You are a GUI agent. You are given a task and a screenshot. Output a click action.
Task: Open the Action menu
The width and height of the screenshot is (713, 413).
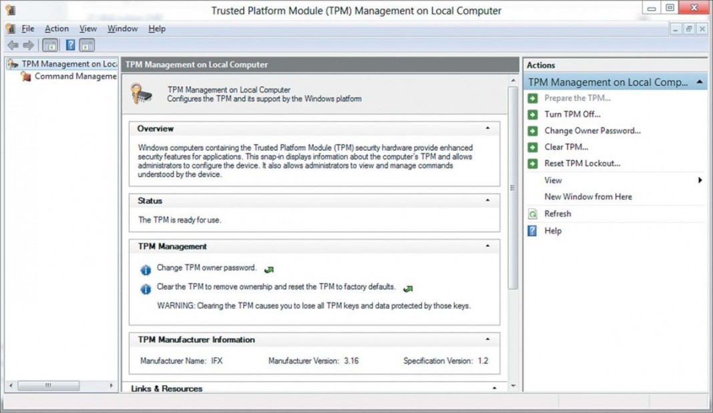57,29
